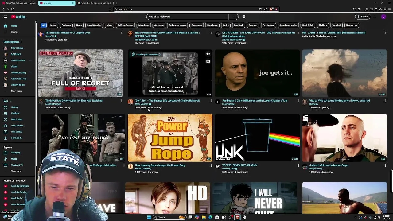Open Liked videos in the sidebar
Viewport: 393px width, 221px height.
click(18, 126)
